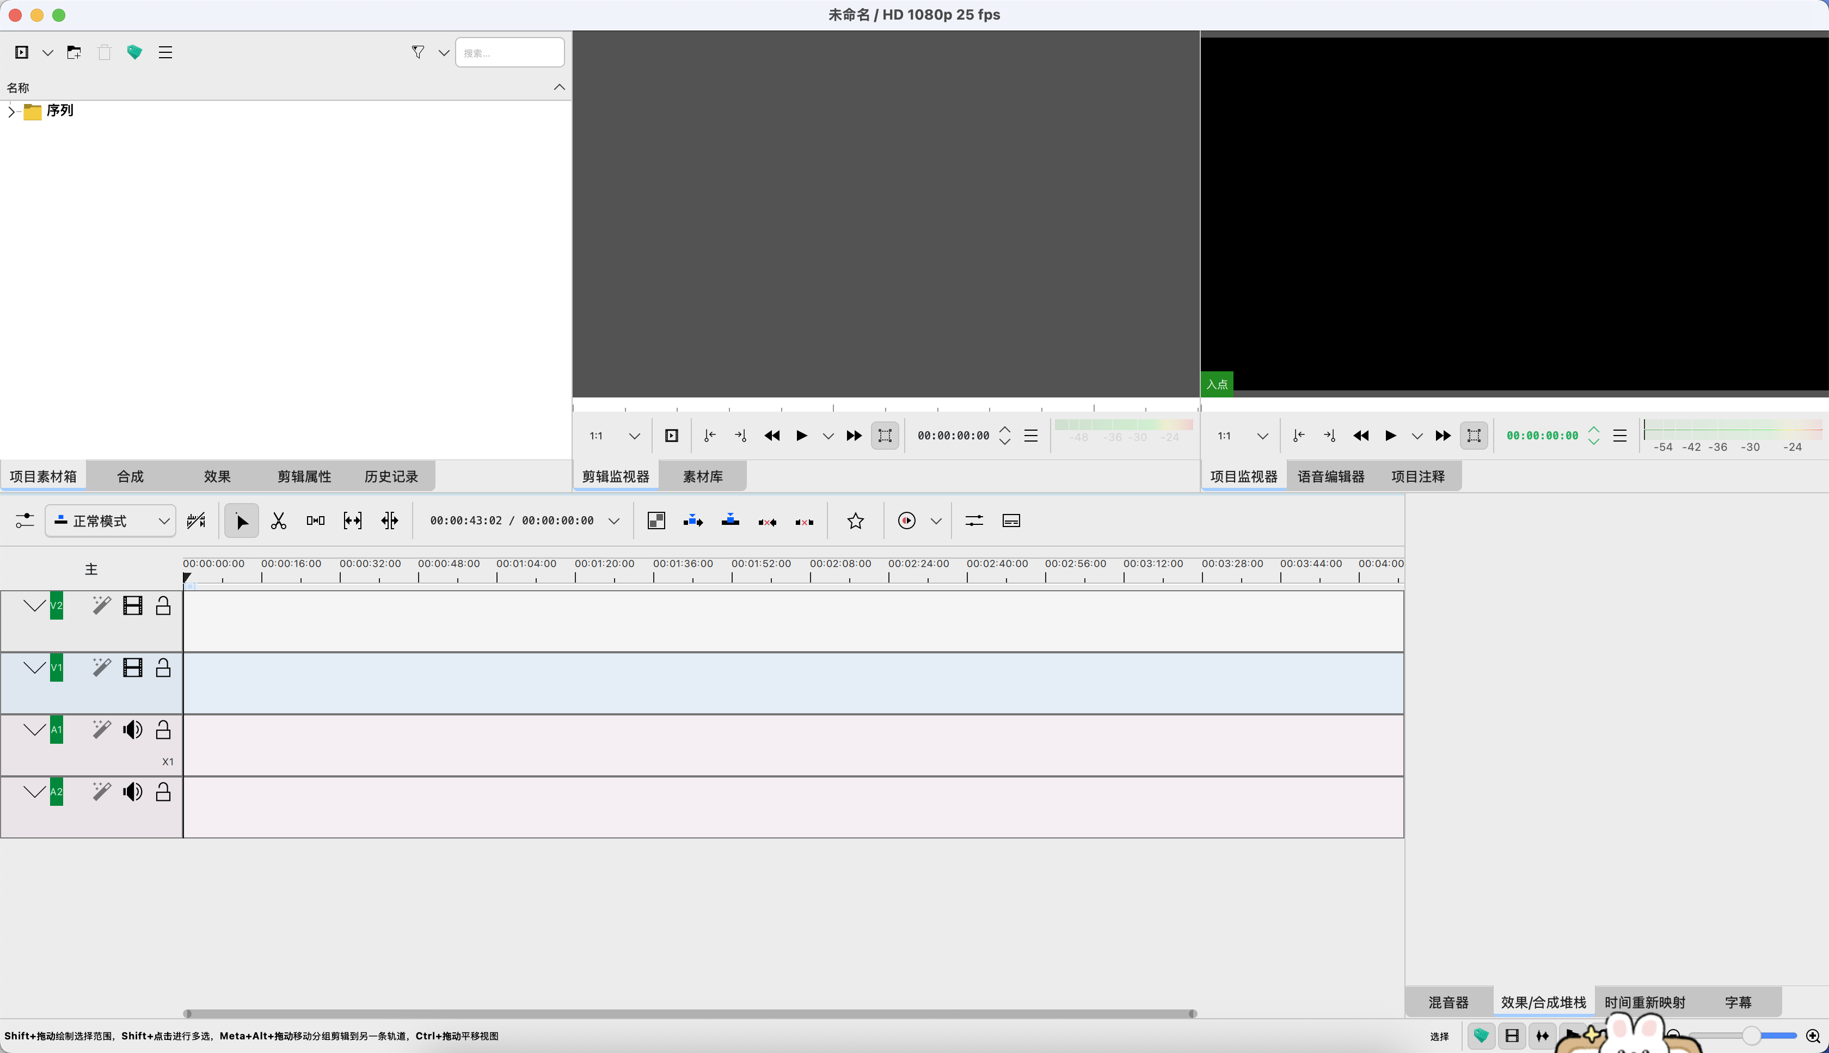Lock the A2 track

(163, 792)
